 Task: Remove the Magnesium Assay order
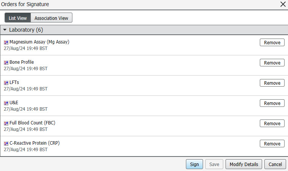pos(272,42)
